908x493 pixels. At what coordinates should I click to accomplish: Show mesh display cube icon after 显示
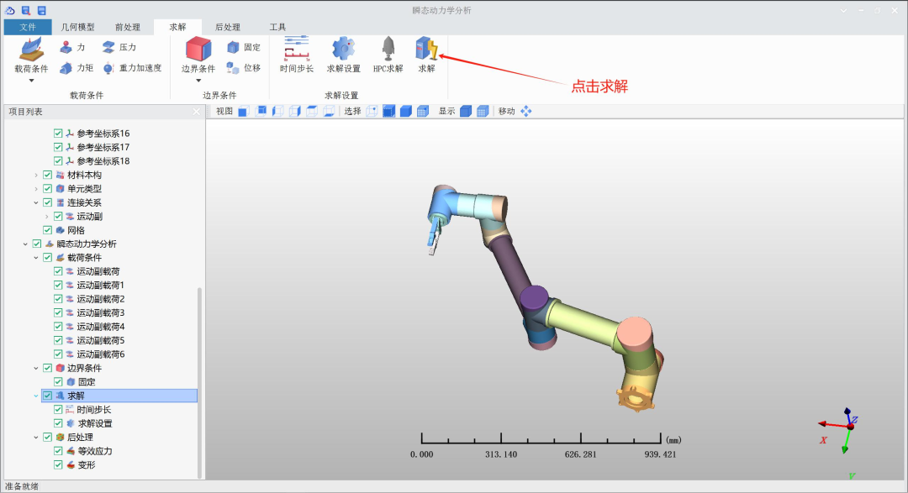(483, 111)
